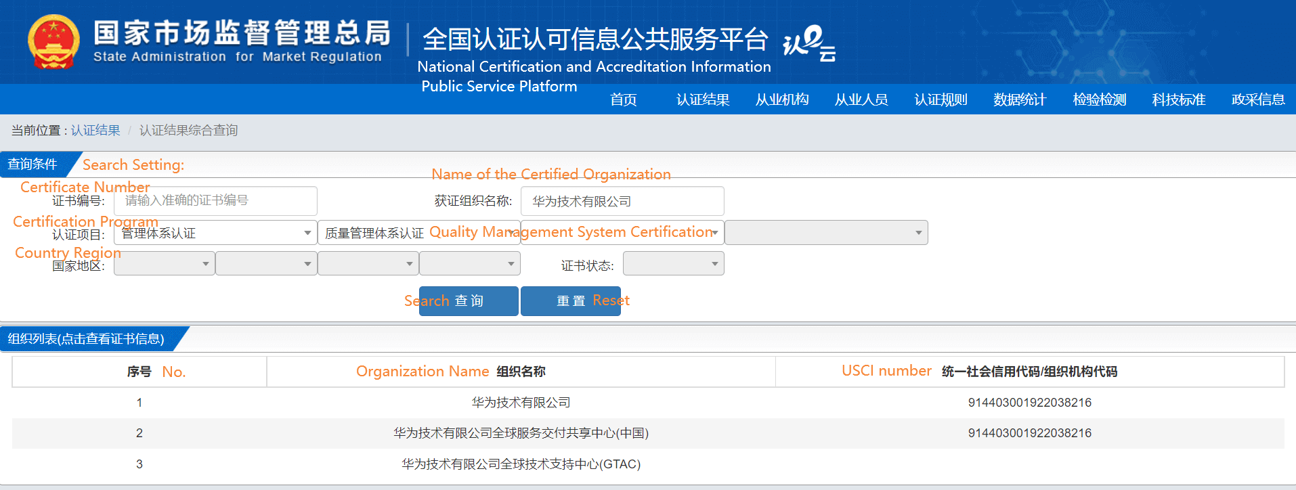Open the 数据统计 navigation item
Screen dimensions: 1296x490
click(x=1020, y=99)
